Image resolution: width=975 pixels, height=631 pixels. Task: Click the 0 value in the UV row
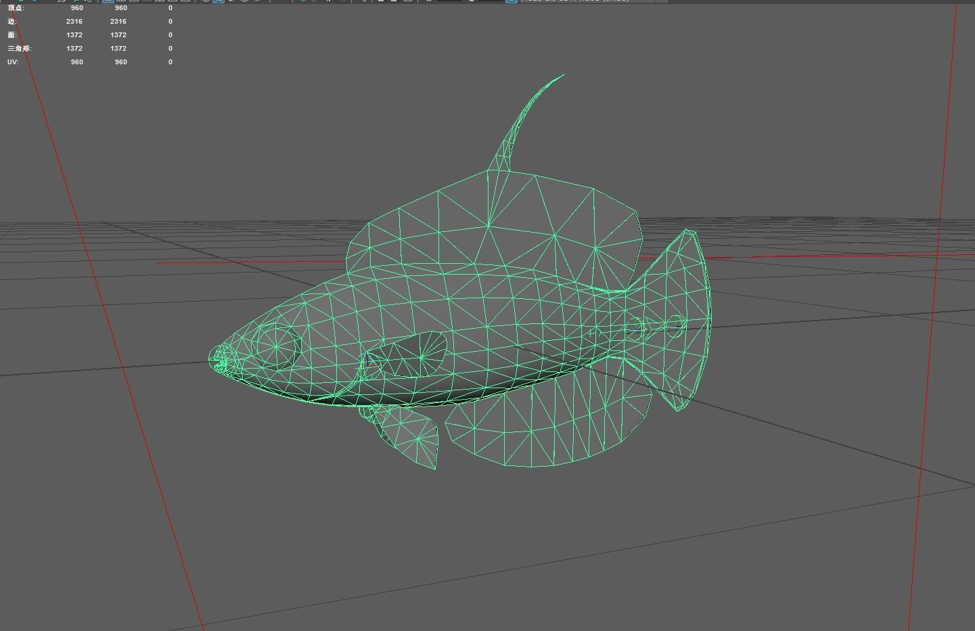170,62
